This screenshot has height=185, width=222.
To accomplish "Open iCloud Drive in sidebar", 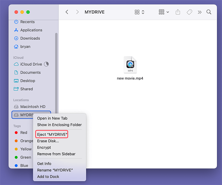I will point(31,64).
